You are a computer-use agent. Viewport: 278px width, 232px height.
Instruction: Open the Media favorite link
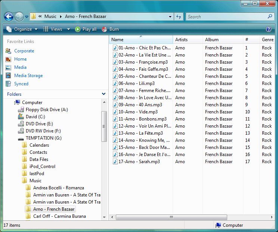pos(21,67)
